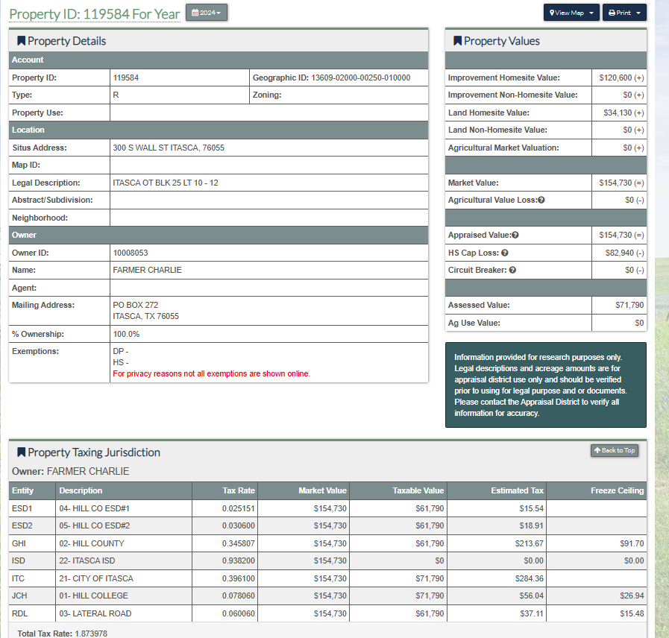Click the bookmark icon by Property Taxing Jurisdiction
Image resolution: width=669 pixels, height=638 pixels.
pyautogui.click(x=21, y=452)
